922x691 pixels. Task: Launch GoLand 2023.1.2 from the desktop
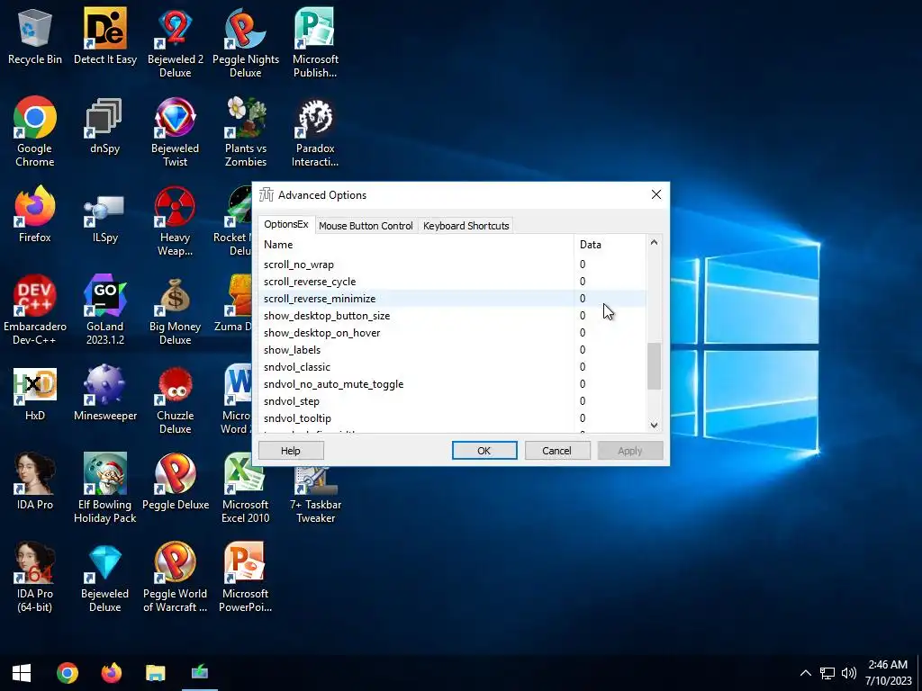(104, 310)
